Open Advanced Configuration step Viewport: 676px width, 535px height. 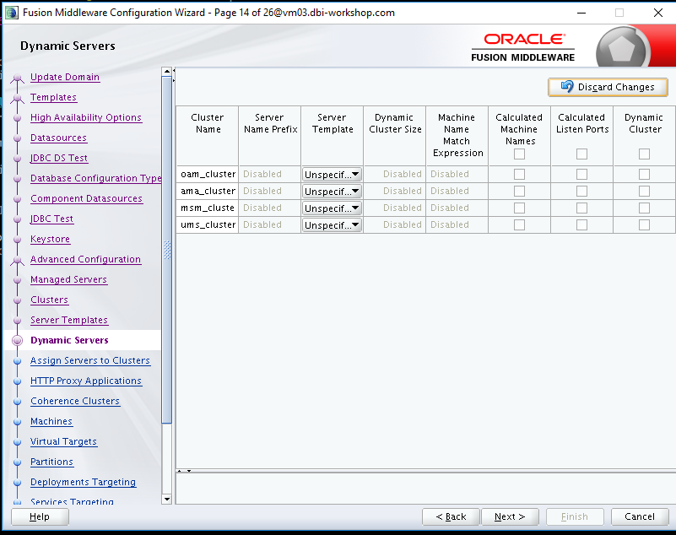[86, 259]
